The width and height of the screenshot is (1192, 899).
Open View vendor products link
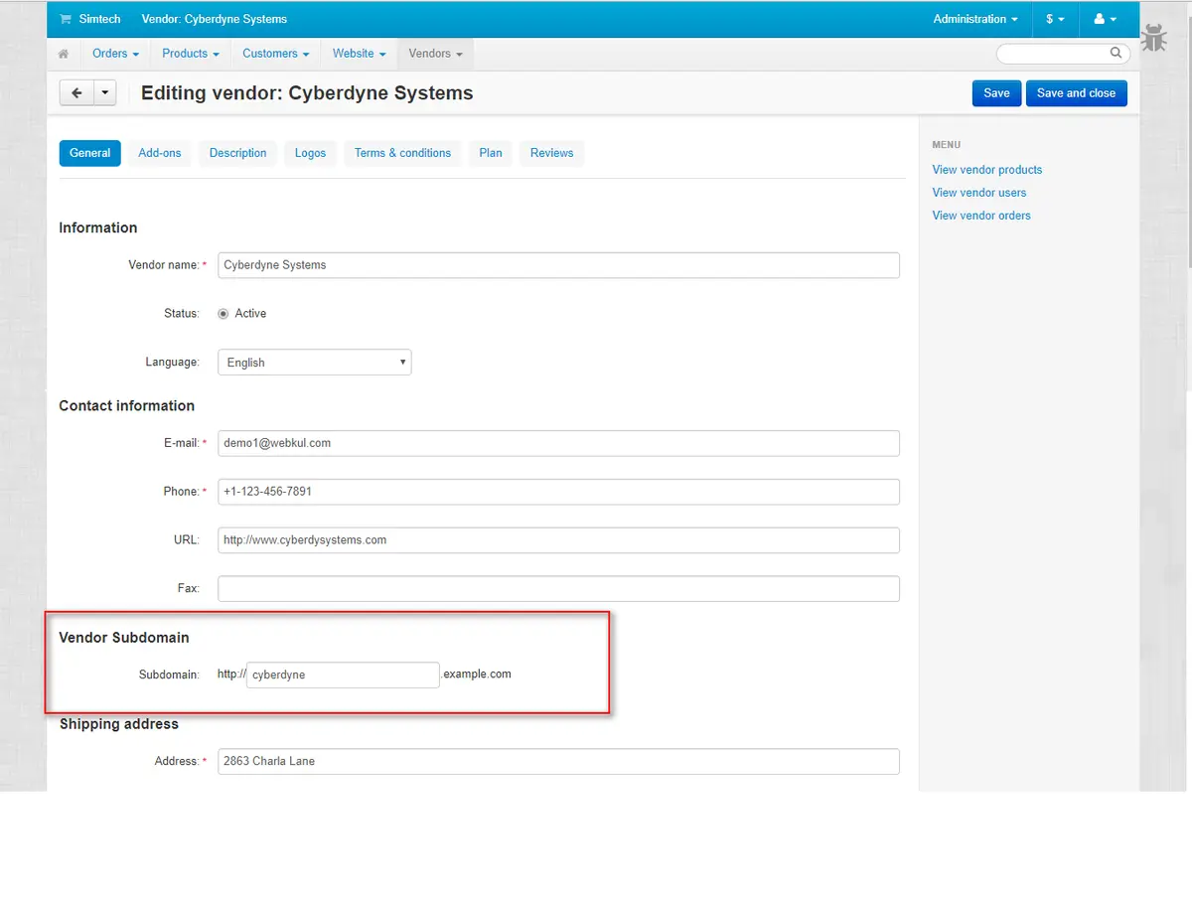tap(986, 170)
